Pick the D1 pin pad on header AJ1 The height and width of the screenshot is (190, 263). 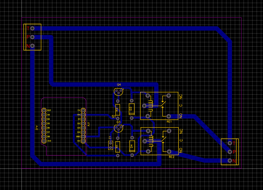click(x=83, y=119)
